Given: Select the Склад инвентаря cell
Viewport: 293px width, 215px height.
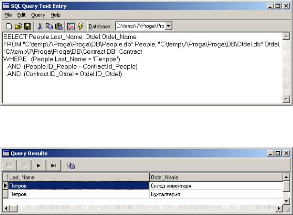Looking at the screenshot, I should 216,185.
